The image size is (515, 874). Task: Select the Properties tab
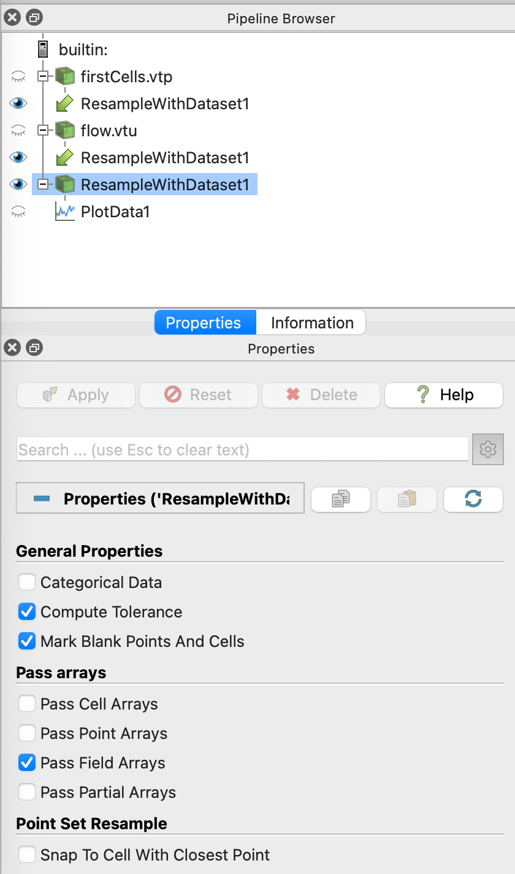pos(203,323)
